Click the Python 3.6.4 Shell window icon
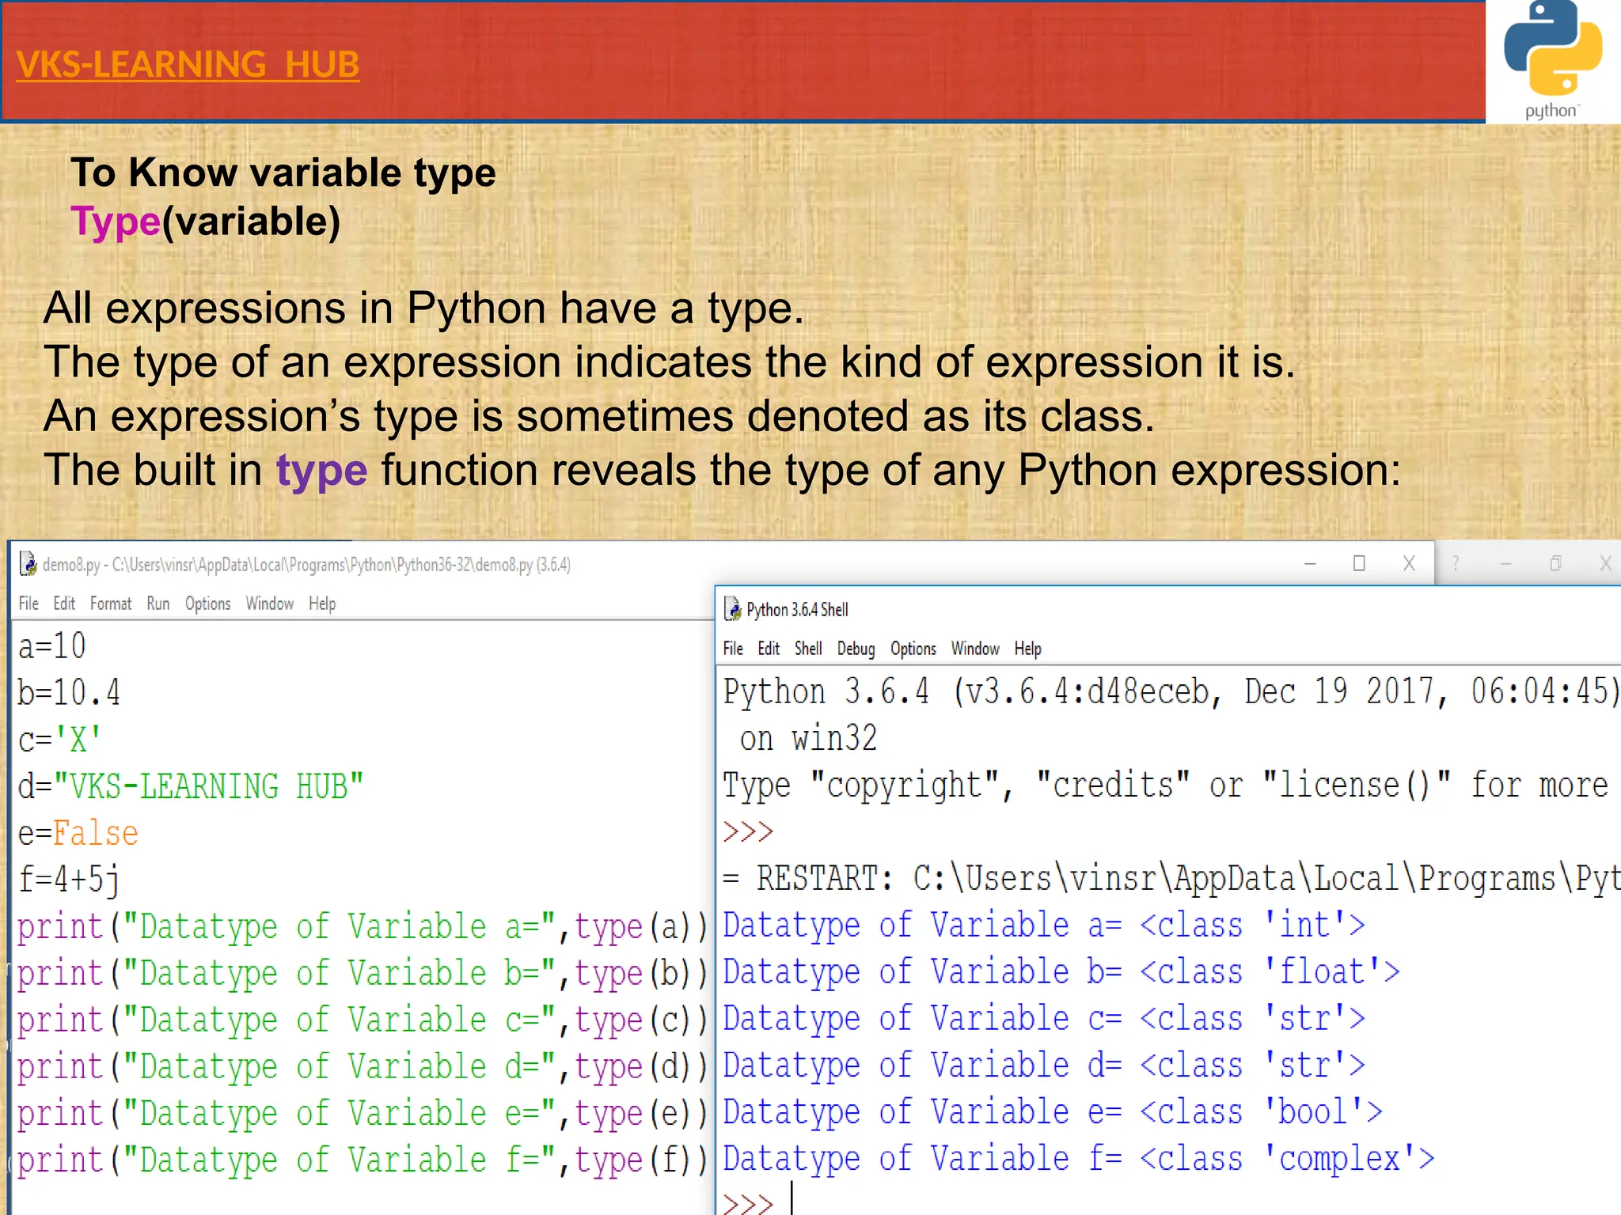This screenshot has width=1621, height=1215. [733, 609]
